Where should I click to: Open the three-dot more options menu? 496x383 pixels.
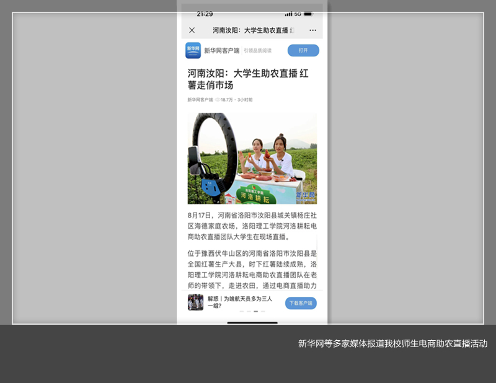(x=312, y=30)
